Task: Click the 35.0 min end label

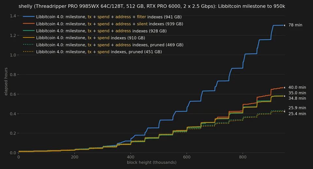Action: click(x=297, y=93)
